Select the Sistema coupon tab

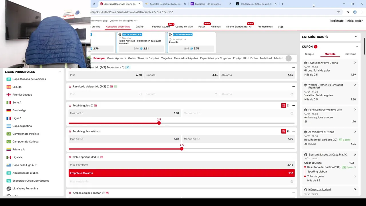click(351, 54)
